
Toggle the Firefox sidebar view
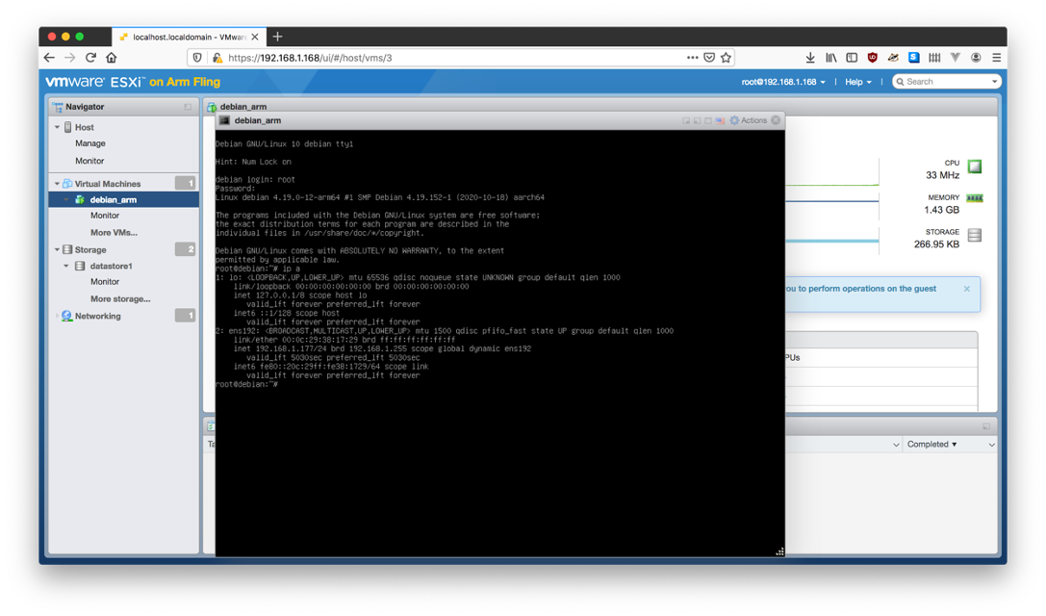point(852,58)
